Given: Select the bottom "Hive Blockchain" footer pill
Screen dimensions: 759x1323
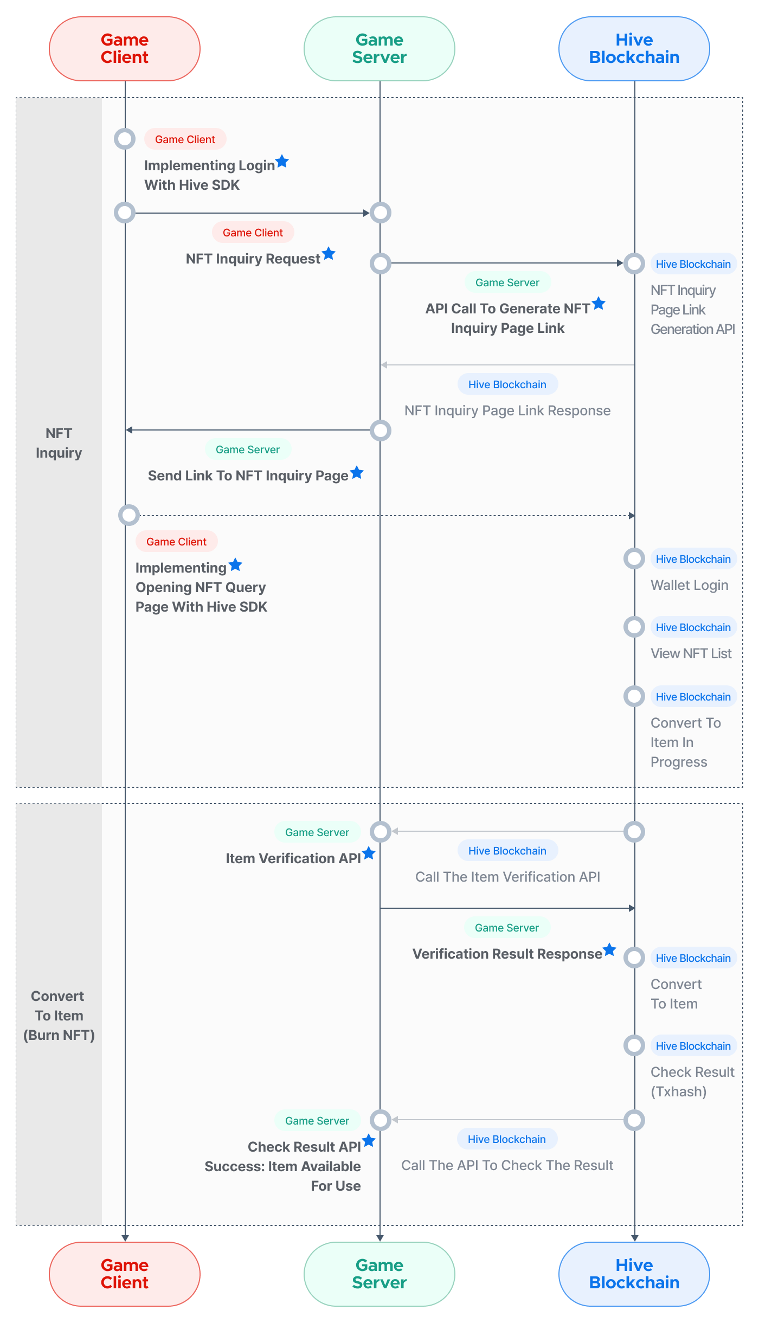Looking at the screenshot, I should click(x=634, y=1274).
